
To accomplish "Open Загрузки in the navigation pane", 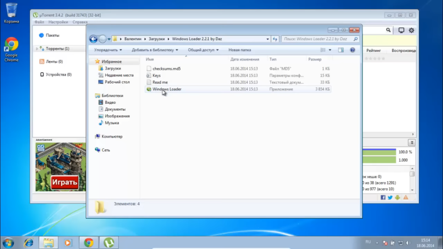I will (x=113, y=68).
